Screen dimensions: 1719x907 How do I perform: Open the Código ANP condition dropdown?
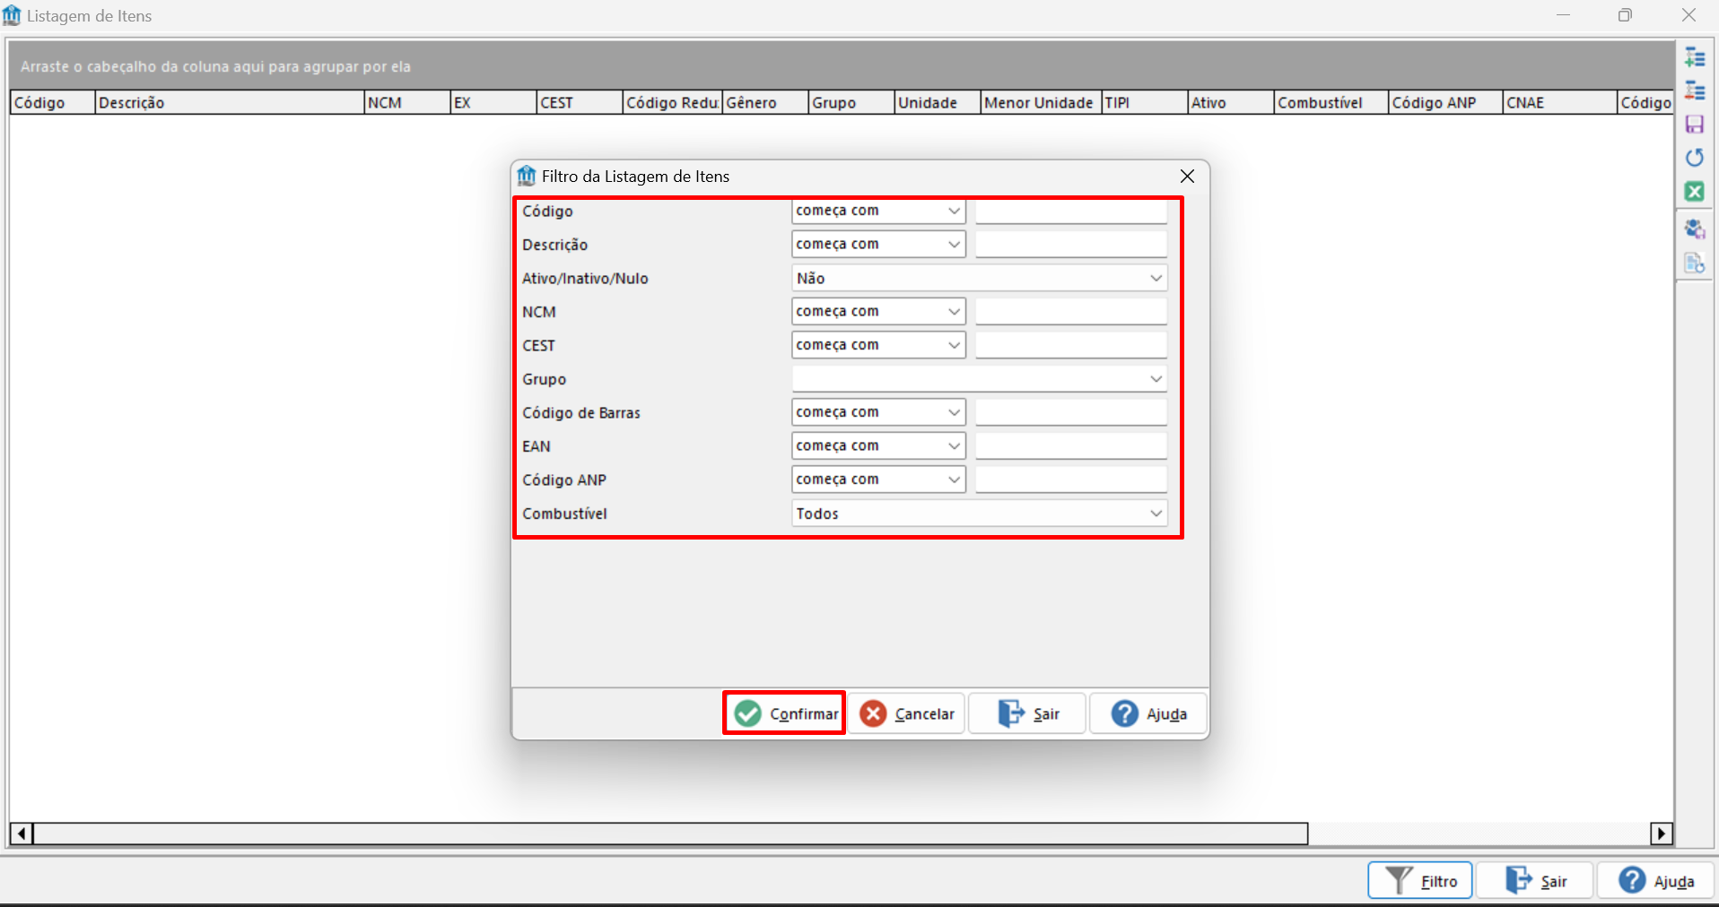[878, 479]
